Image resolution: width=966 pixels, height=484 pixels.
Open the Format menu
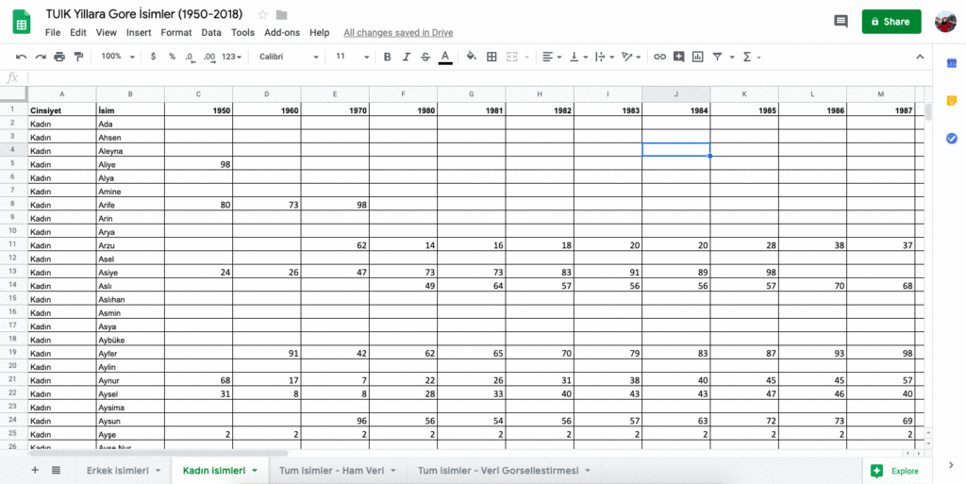click(x=176, y=33)
